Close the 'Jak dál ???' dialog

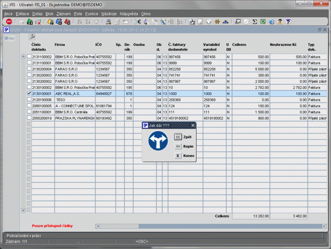(x=193, y=125)
